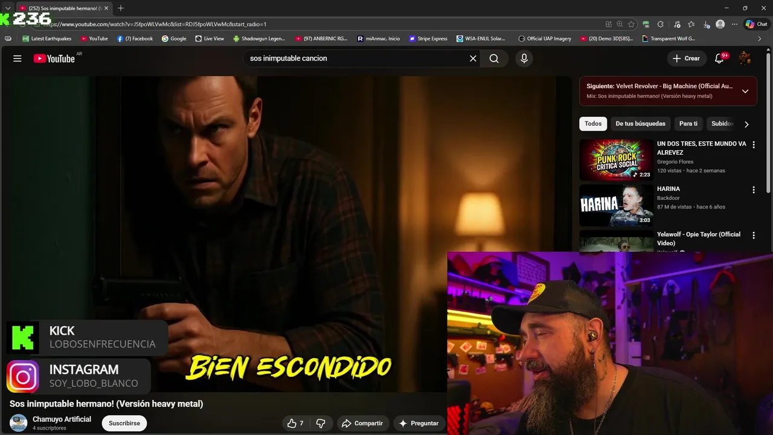The image size is (773, 435).
Task: Open the Google bookmark
Action: [x=174, y=39]
